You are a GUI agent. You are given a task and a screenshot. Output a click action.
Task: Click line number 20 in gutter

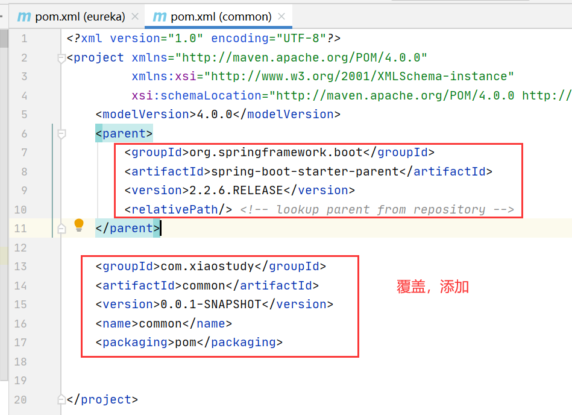pyautogui.click(x=20, y=400)
